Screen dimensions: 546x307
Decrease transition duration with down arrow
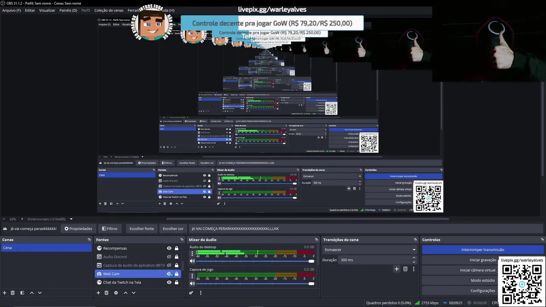pyautogui.click(x=414, y=262)
